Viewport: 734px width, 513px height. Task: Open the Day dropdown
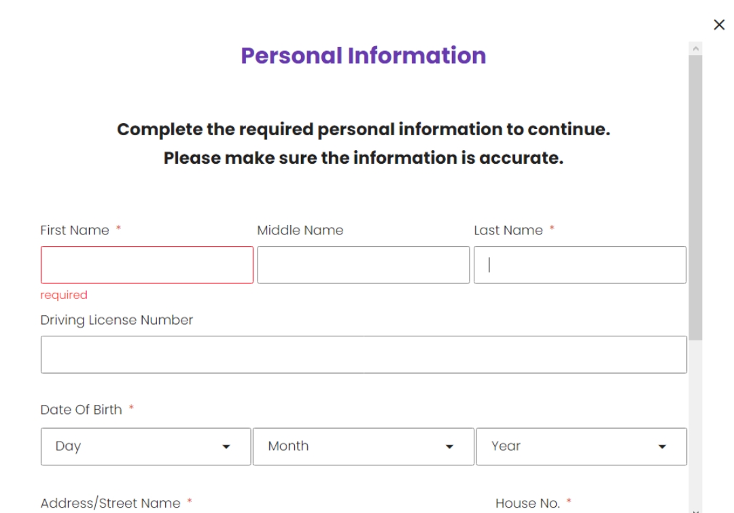click(145, 446)
